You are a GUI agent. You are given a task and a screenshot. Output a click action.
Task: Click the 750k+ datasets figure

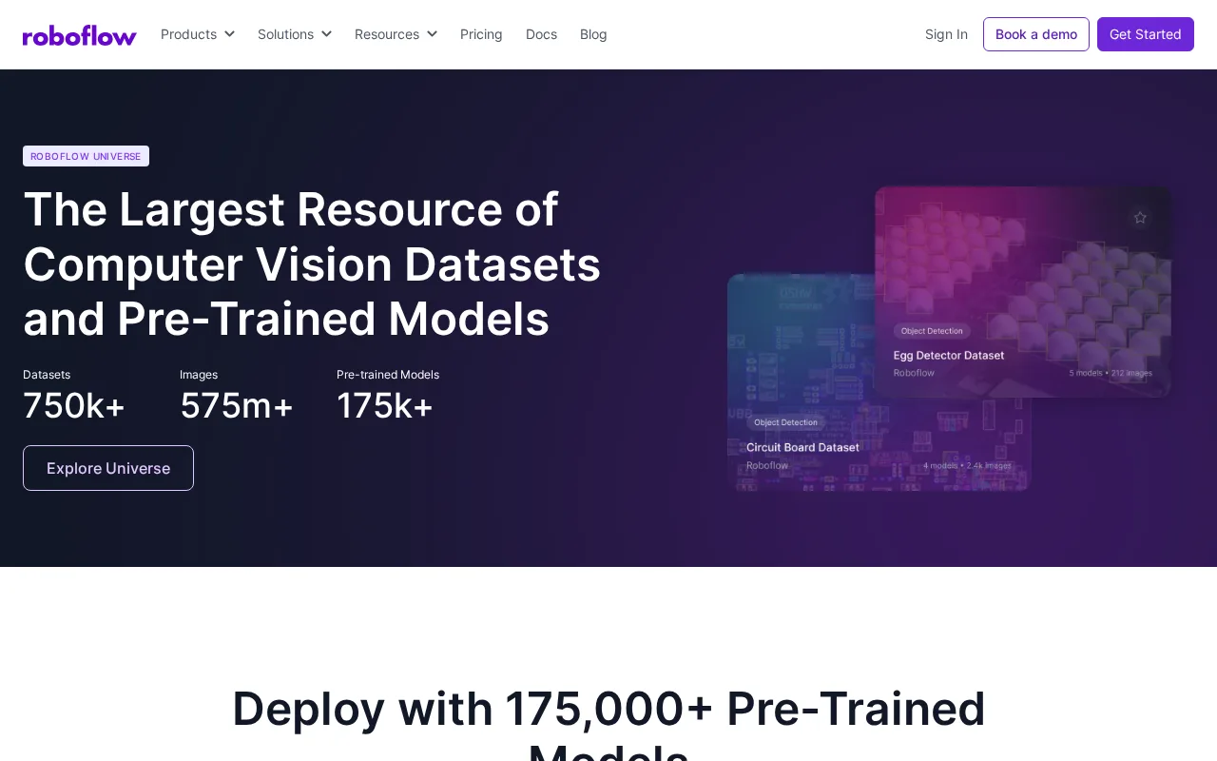[x=74, y=406]
